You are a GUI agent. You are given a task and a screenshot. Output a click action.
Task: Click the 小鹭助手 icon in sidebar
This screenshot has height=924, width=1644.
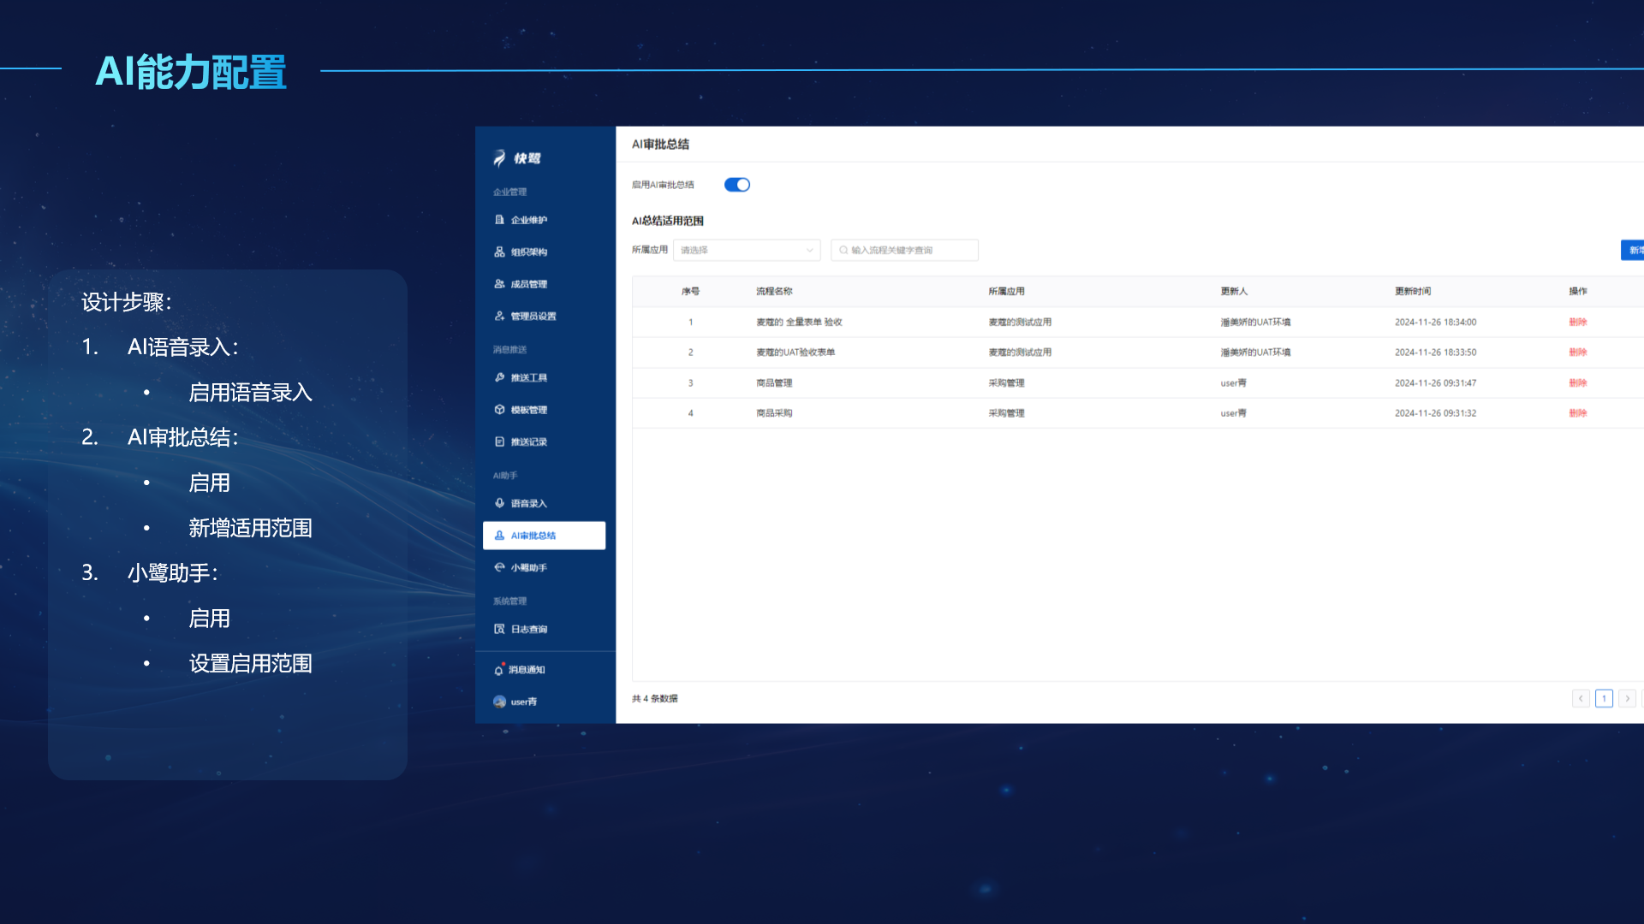click(x=499, y=567)
